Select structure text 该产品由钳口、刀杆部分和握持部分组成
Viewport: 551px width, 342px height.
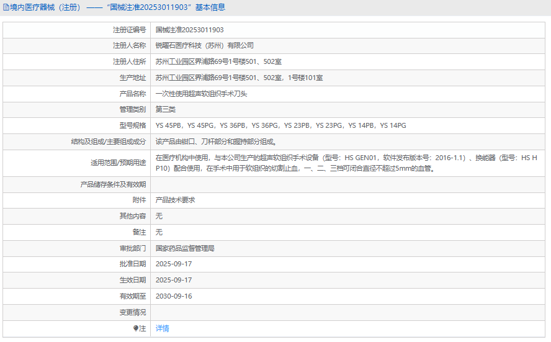[216, 142]
